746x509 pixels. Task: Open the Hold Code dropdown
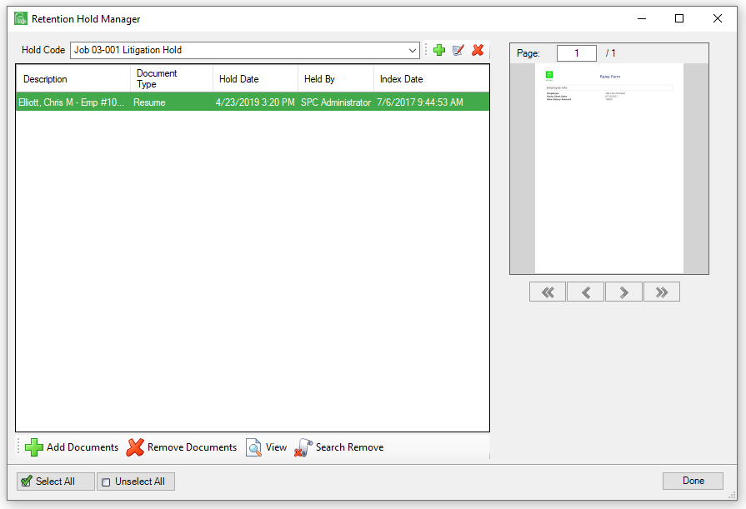pyautogui.click(x=412, y=51)
